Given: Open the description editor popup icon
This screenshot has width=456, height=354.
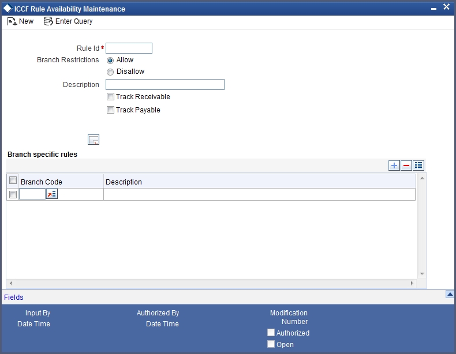Looking at the screenshot, I should coord(94,140).
